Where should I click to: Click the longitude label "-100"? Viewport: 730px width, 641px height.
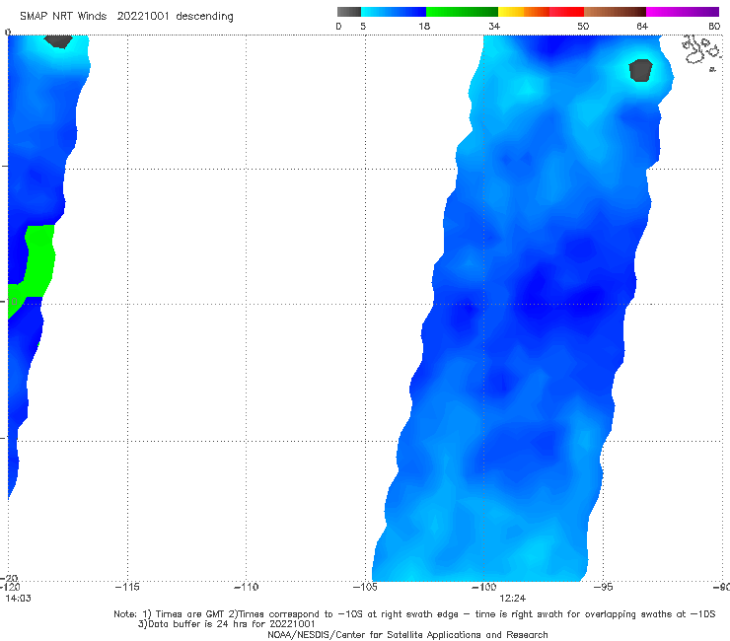click(x=483, y=587)
